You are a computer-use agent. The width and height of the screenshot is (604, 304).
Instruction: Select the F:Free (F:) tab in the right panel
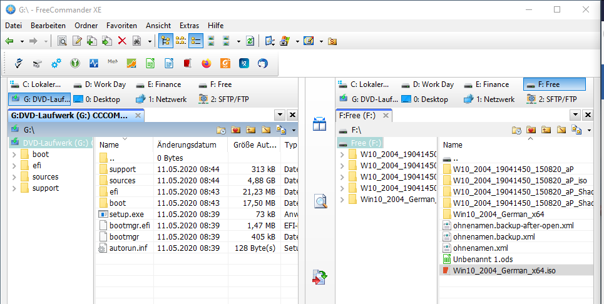(364, 116)
